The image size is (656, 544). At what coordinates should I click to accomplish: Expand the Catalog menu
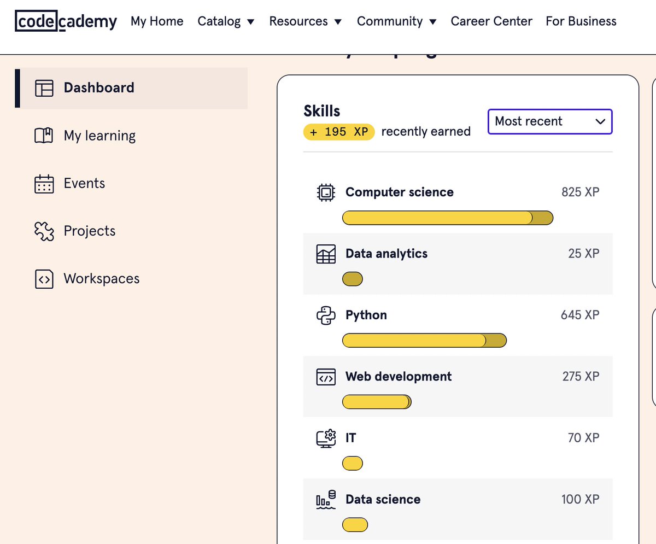click(x=226, y=21)
